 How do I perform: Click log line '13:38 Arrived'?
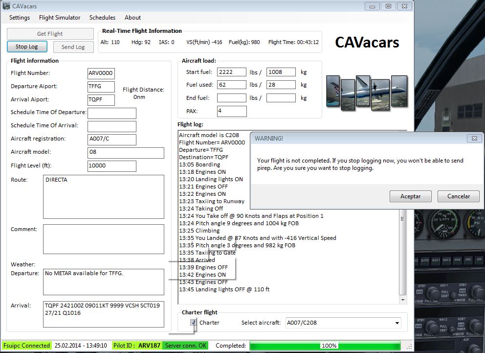click(197, 260)
